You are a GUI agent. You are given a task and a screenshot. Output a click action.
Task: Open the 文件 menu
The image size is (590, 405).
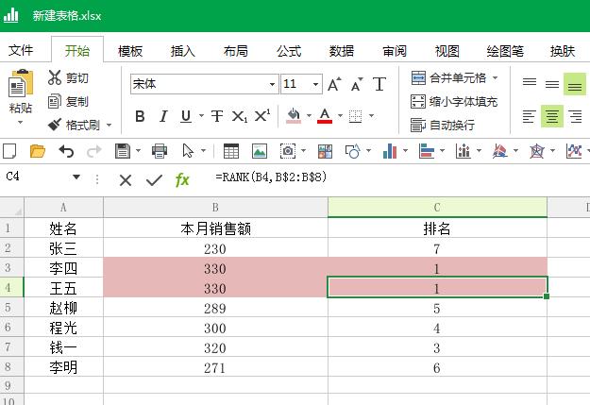pyautogui.click(x=21, y=50)
